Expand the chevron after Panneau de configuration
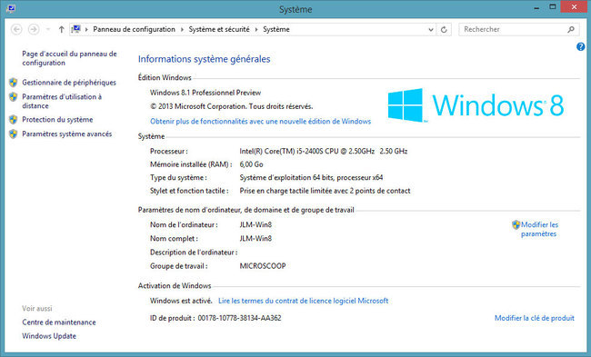This screenshot has height=357, width=591. click(182, 29)
